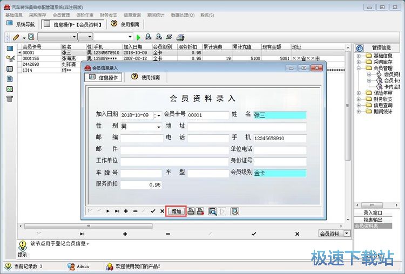Click last-record icon in main grid navigator
The image size is (405, 274).
82,234
